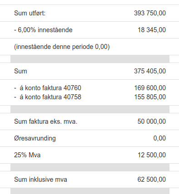Image resolution: width=179 pixels, height=194 pixels.
Task: Select the Sum inklusive mva label
Action: click(40, 179)
